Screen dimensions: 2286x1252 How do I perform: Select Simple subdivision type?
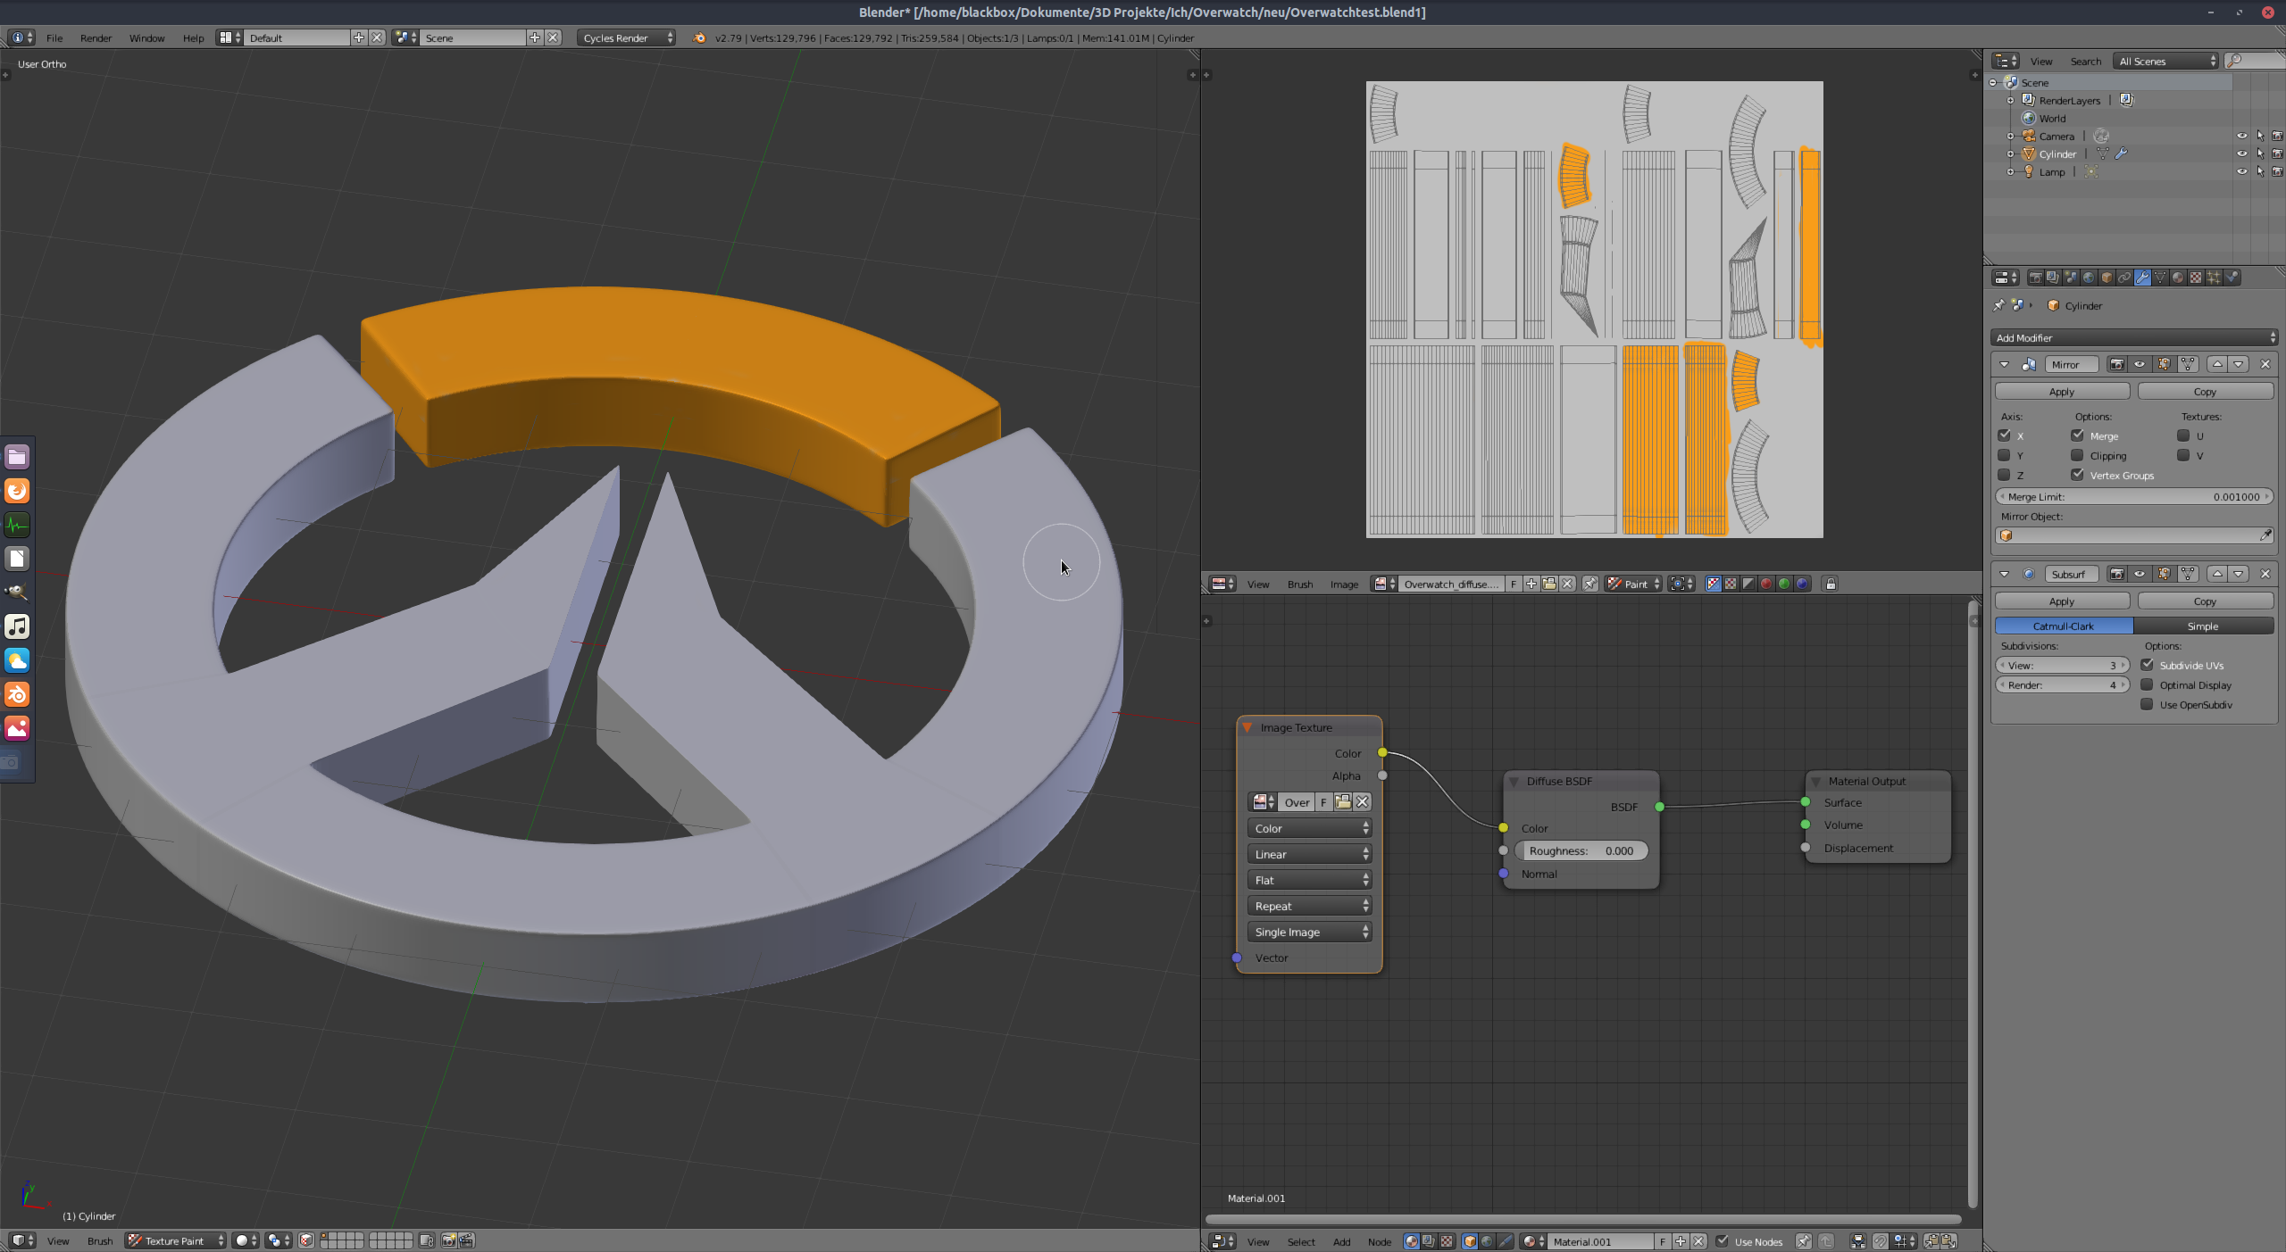2203,626
